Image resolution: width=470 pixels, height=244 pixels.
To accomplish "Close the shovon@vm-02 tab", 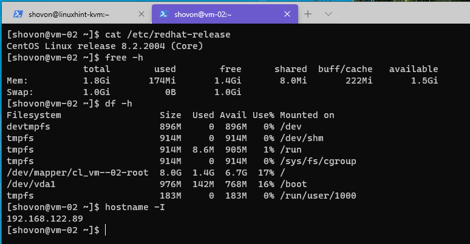I will pyautogui.click(x=286, y=13).
